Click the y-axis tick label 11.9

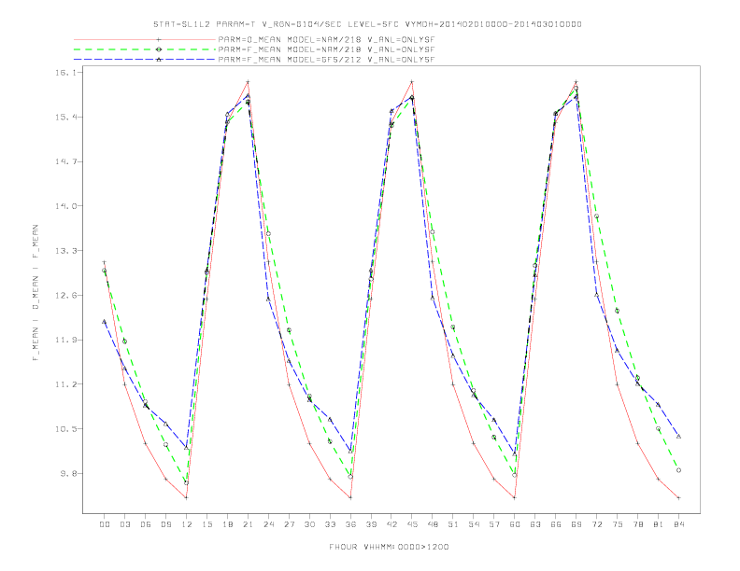click(x=65, y=340)
